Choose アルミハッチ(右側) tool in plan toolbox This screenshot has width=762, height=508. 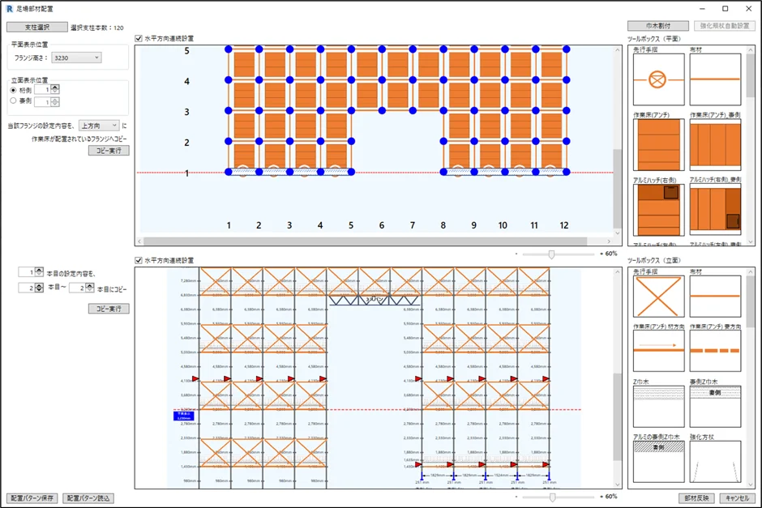pyautogui.click(x=658, y=210)
